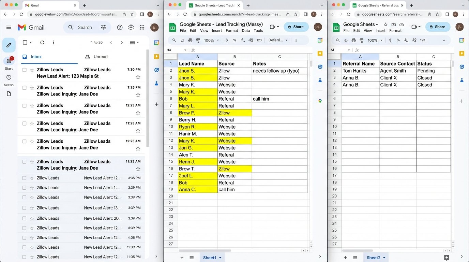Image resolution: width=469 pixels, height=262 pixels.
Task: Open the Sheet1 tab menu arrow
Action: pyautogui.click(x=220, y=258)
